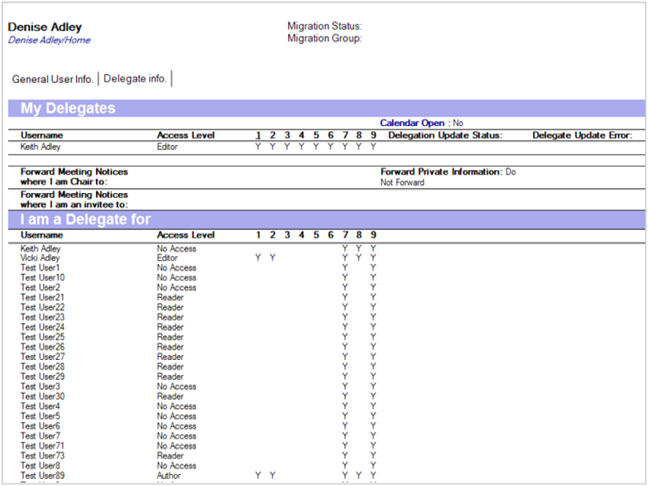Screen dimensions: 648x486
Task: Click the Test User30 username
Action: point(43,396)
